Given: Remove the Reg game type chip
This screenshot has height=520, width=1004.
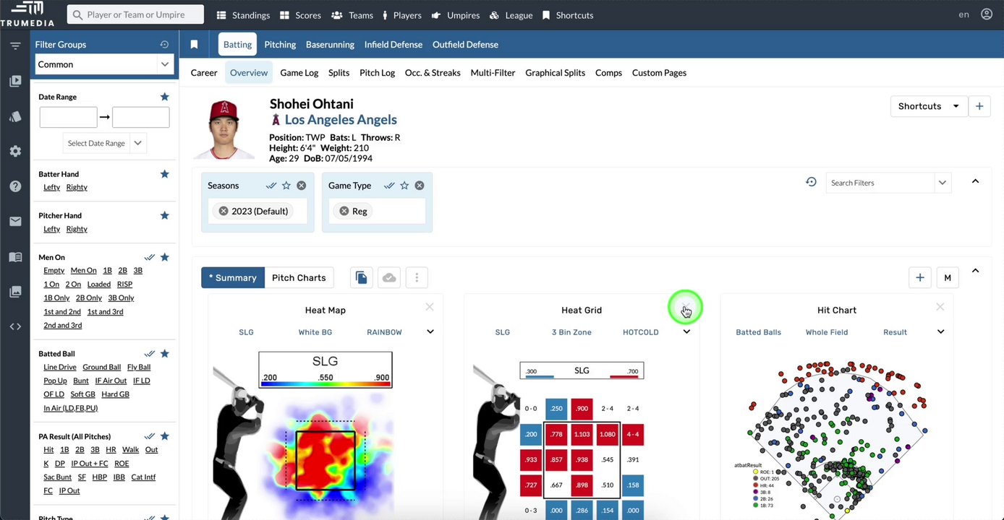Looking at the screenshot, I should [x=344, y=211].
